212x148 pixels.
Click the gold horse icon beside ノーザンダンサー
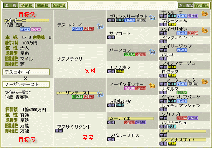pyautogui.click(x=153, y=86)
